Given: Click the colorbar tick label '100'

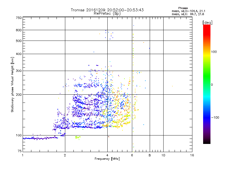Looking at the screenshot, I should point(214,52).
